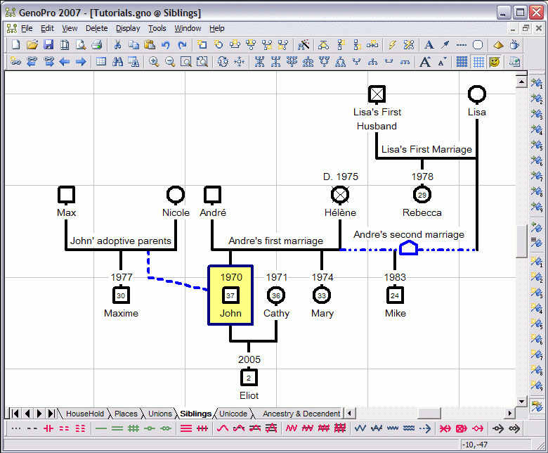Open the Display menu
Viewport: 548px width, 453px height.
click(x=128, y=28)
